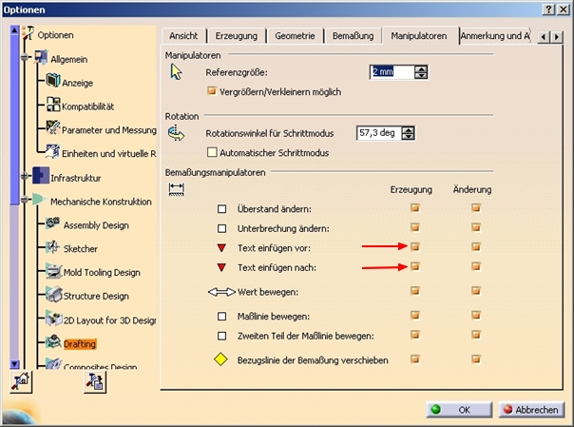This screenshot has width=574, height=427.
Task: Click the Sketcher workbench icon
Action: pos(52,247)
